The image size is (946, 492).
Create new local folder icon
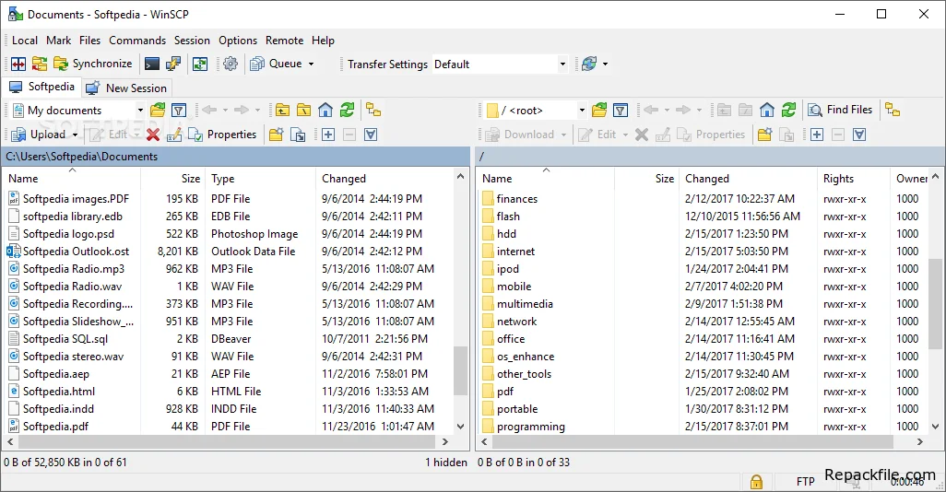click(x=277, y=135)
